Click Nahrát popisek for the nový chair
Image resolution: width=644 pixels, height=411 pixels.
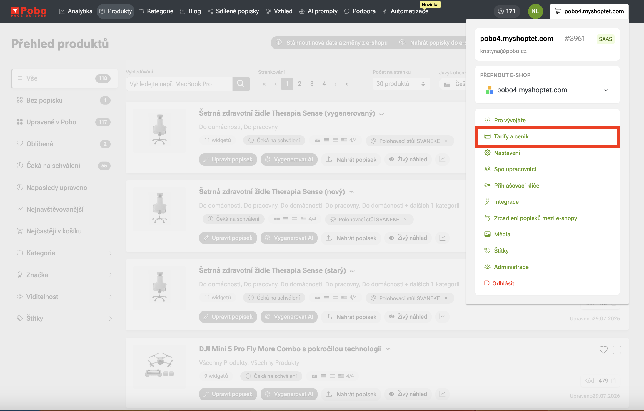click(x=351, y=238)
